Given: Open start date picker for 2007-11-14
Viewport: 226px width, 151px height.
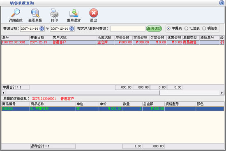Looking at the screenshot, I should [42, 28].
